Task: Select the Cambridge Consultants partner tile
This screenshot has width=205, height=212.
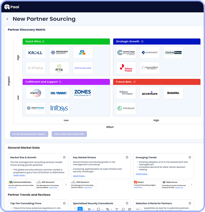Action: click(126, 52)
